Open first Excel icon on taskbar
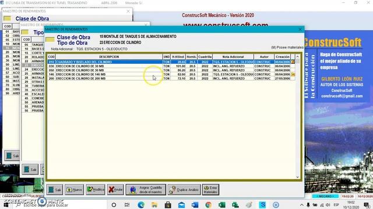Image resolution: width=373 pixels, height=209 pixels. [222, 205]
